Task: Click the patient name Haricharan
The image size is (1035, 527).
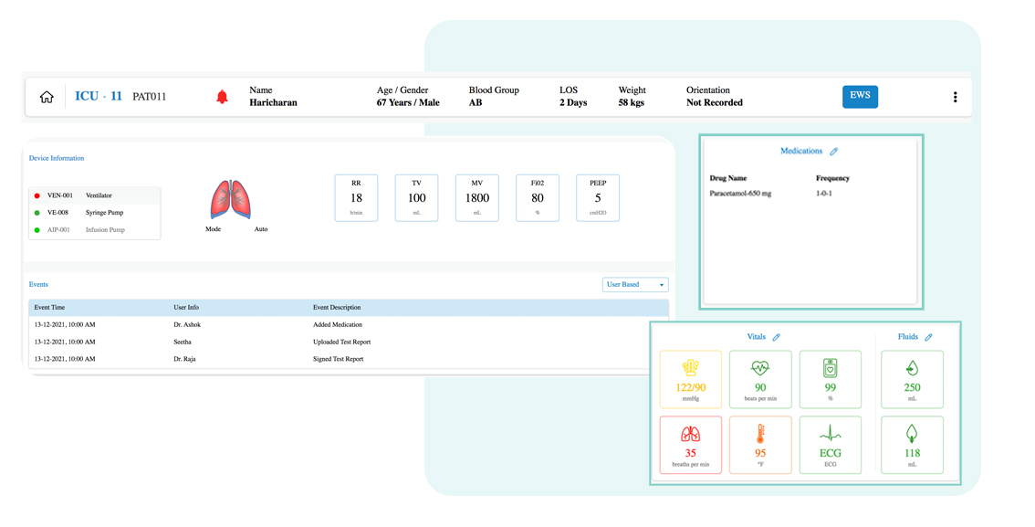Action: tap(273, 103)
